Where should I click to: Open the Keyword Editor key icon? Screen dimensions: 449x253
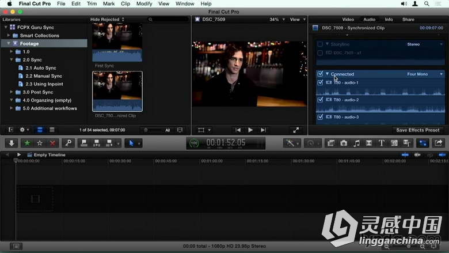(68, 143)
